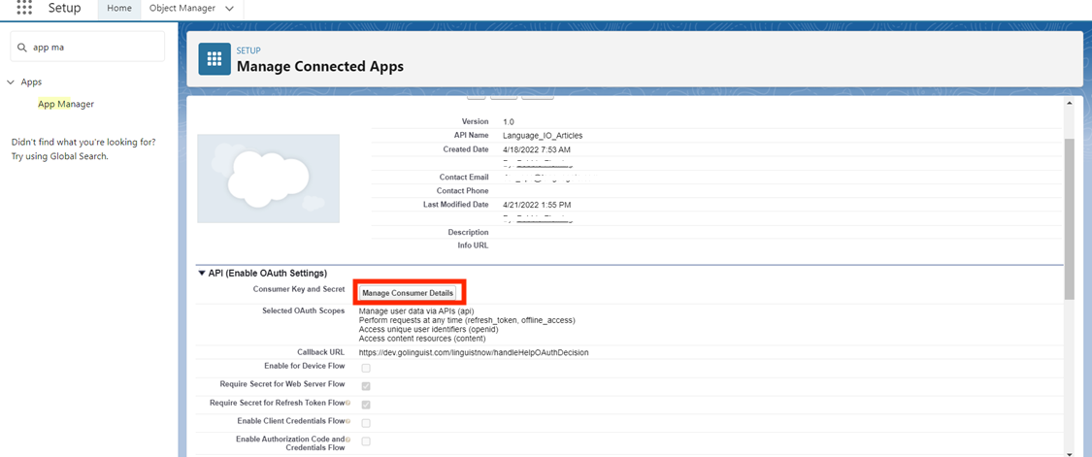Image resolution: width=1092 pixels, height=457 pixels.
Task: Click 'Access content resources (content)' scope
Action: pyautogui.click(x=422, y=339)
